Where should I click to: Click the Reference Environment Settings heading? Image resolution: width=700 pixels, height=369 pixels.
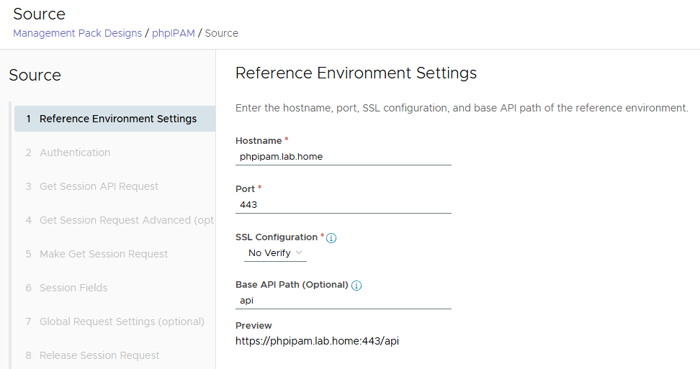(x=356, y=73)
